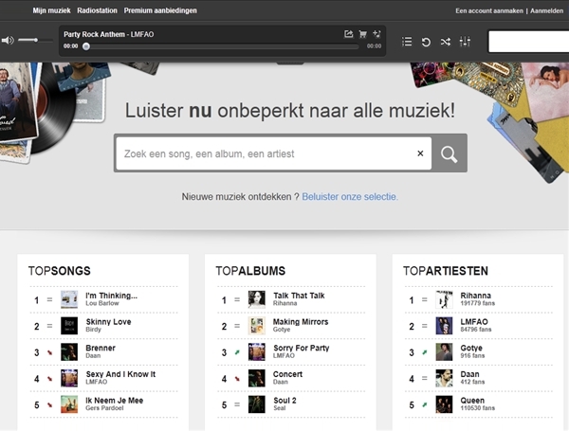Open Rihanna artist photo
The width and height of the screenshot is (569, 431).
[444, 299]
